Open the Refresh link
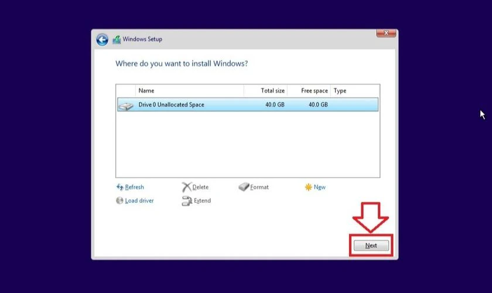 (x=134, y=187)
